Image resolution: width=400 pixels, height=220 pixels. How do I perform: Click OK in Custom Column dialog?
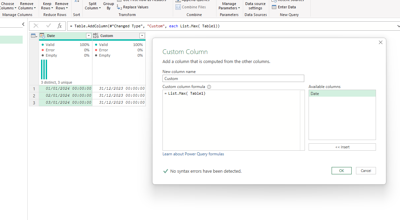342,171
